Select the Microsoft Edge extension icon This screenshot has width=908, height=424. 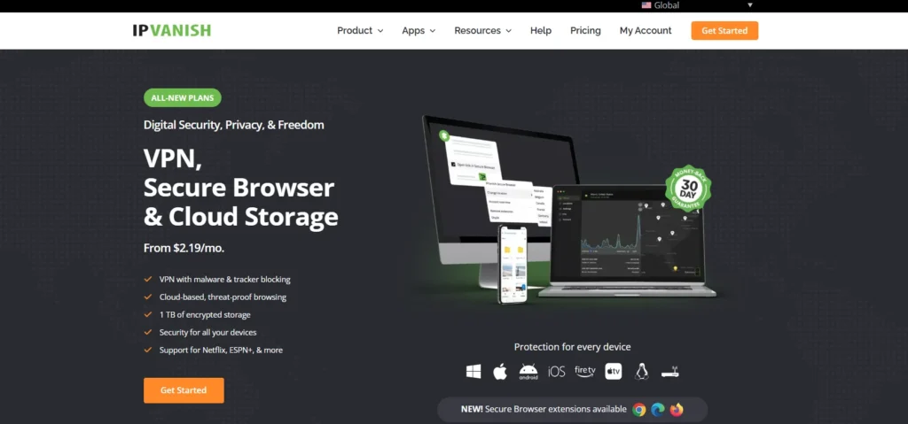[658, 409]
